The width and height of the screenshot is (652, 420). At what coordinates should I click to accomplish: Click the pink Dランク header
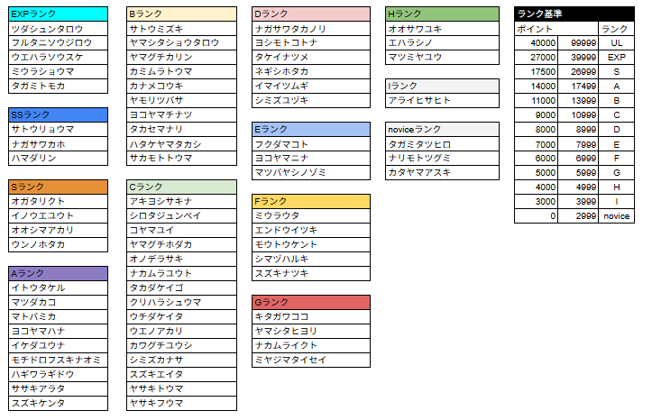pyautogui.click(x=311, y=14)
